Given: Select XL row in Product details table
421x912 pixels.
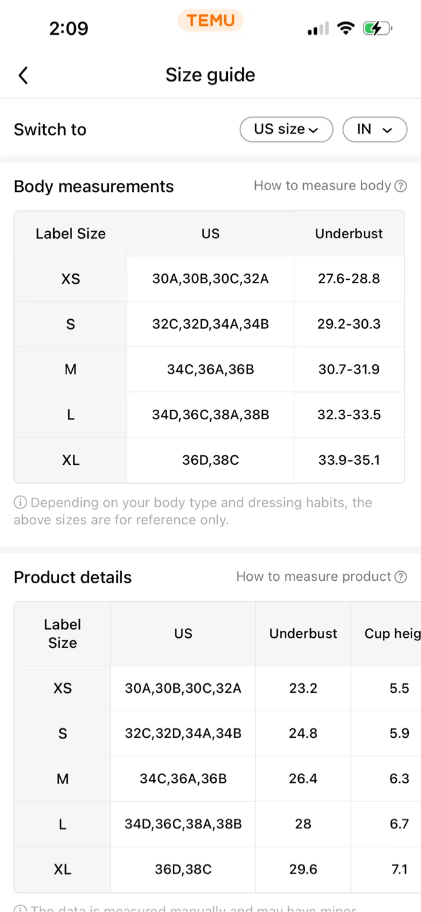Looking at the screenshot, I should [x=217, y=870].
